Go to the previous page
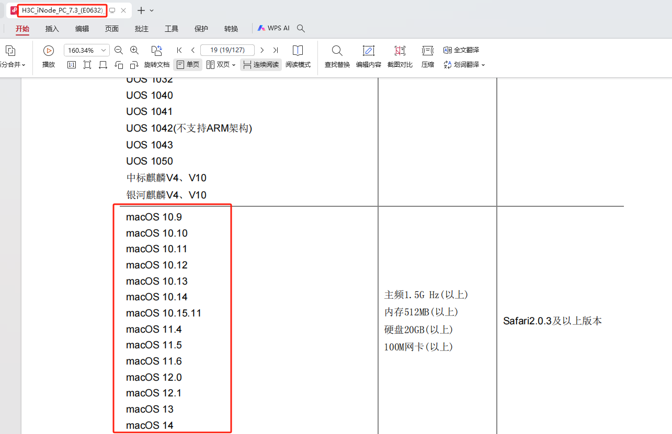 point(193,50)
